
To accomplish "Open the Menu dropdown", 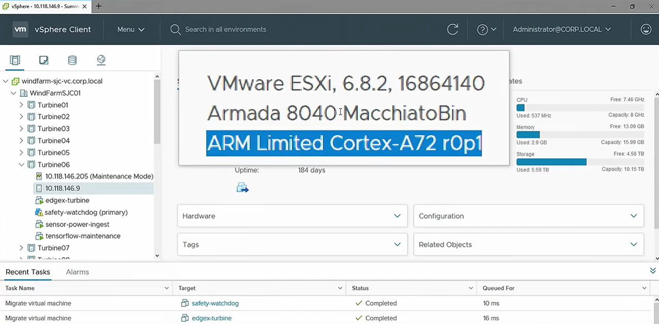I will pyautogui.click(x=131, y=29).
